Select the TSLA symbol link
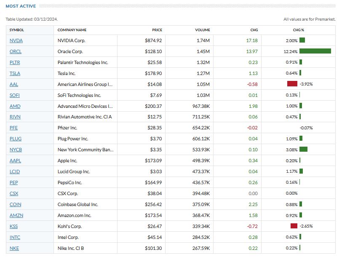Screen dimensions: 358x260 [15, 73]
